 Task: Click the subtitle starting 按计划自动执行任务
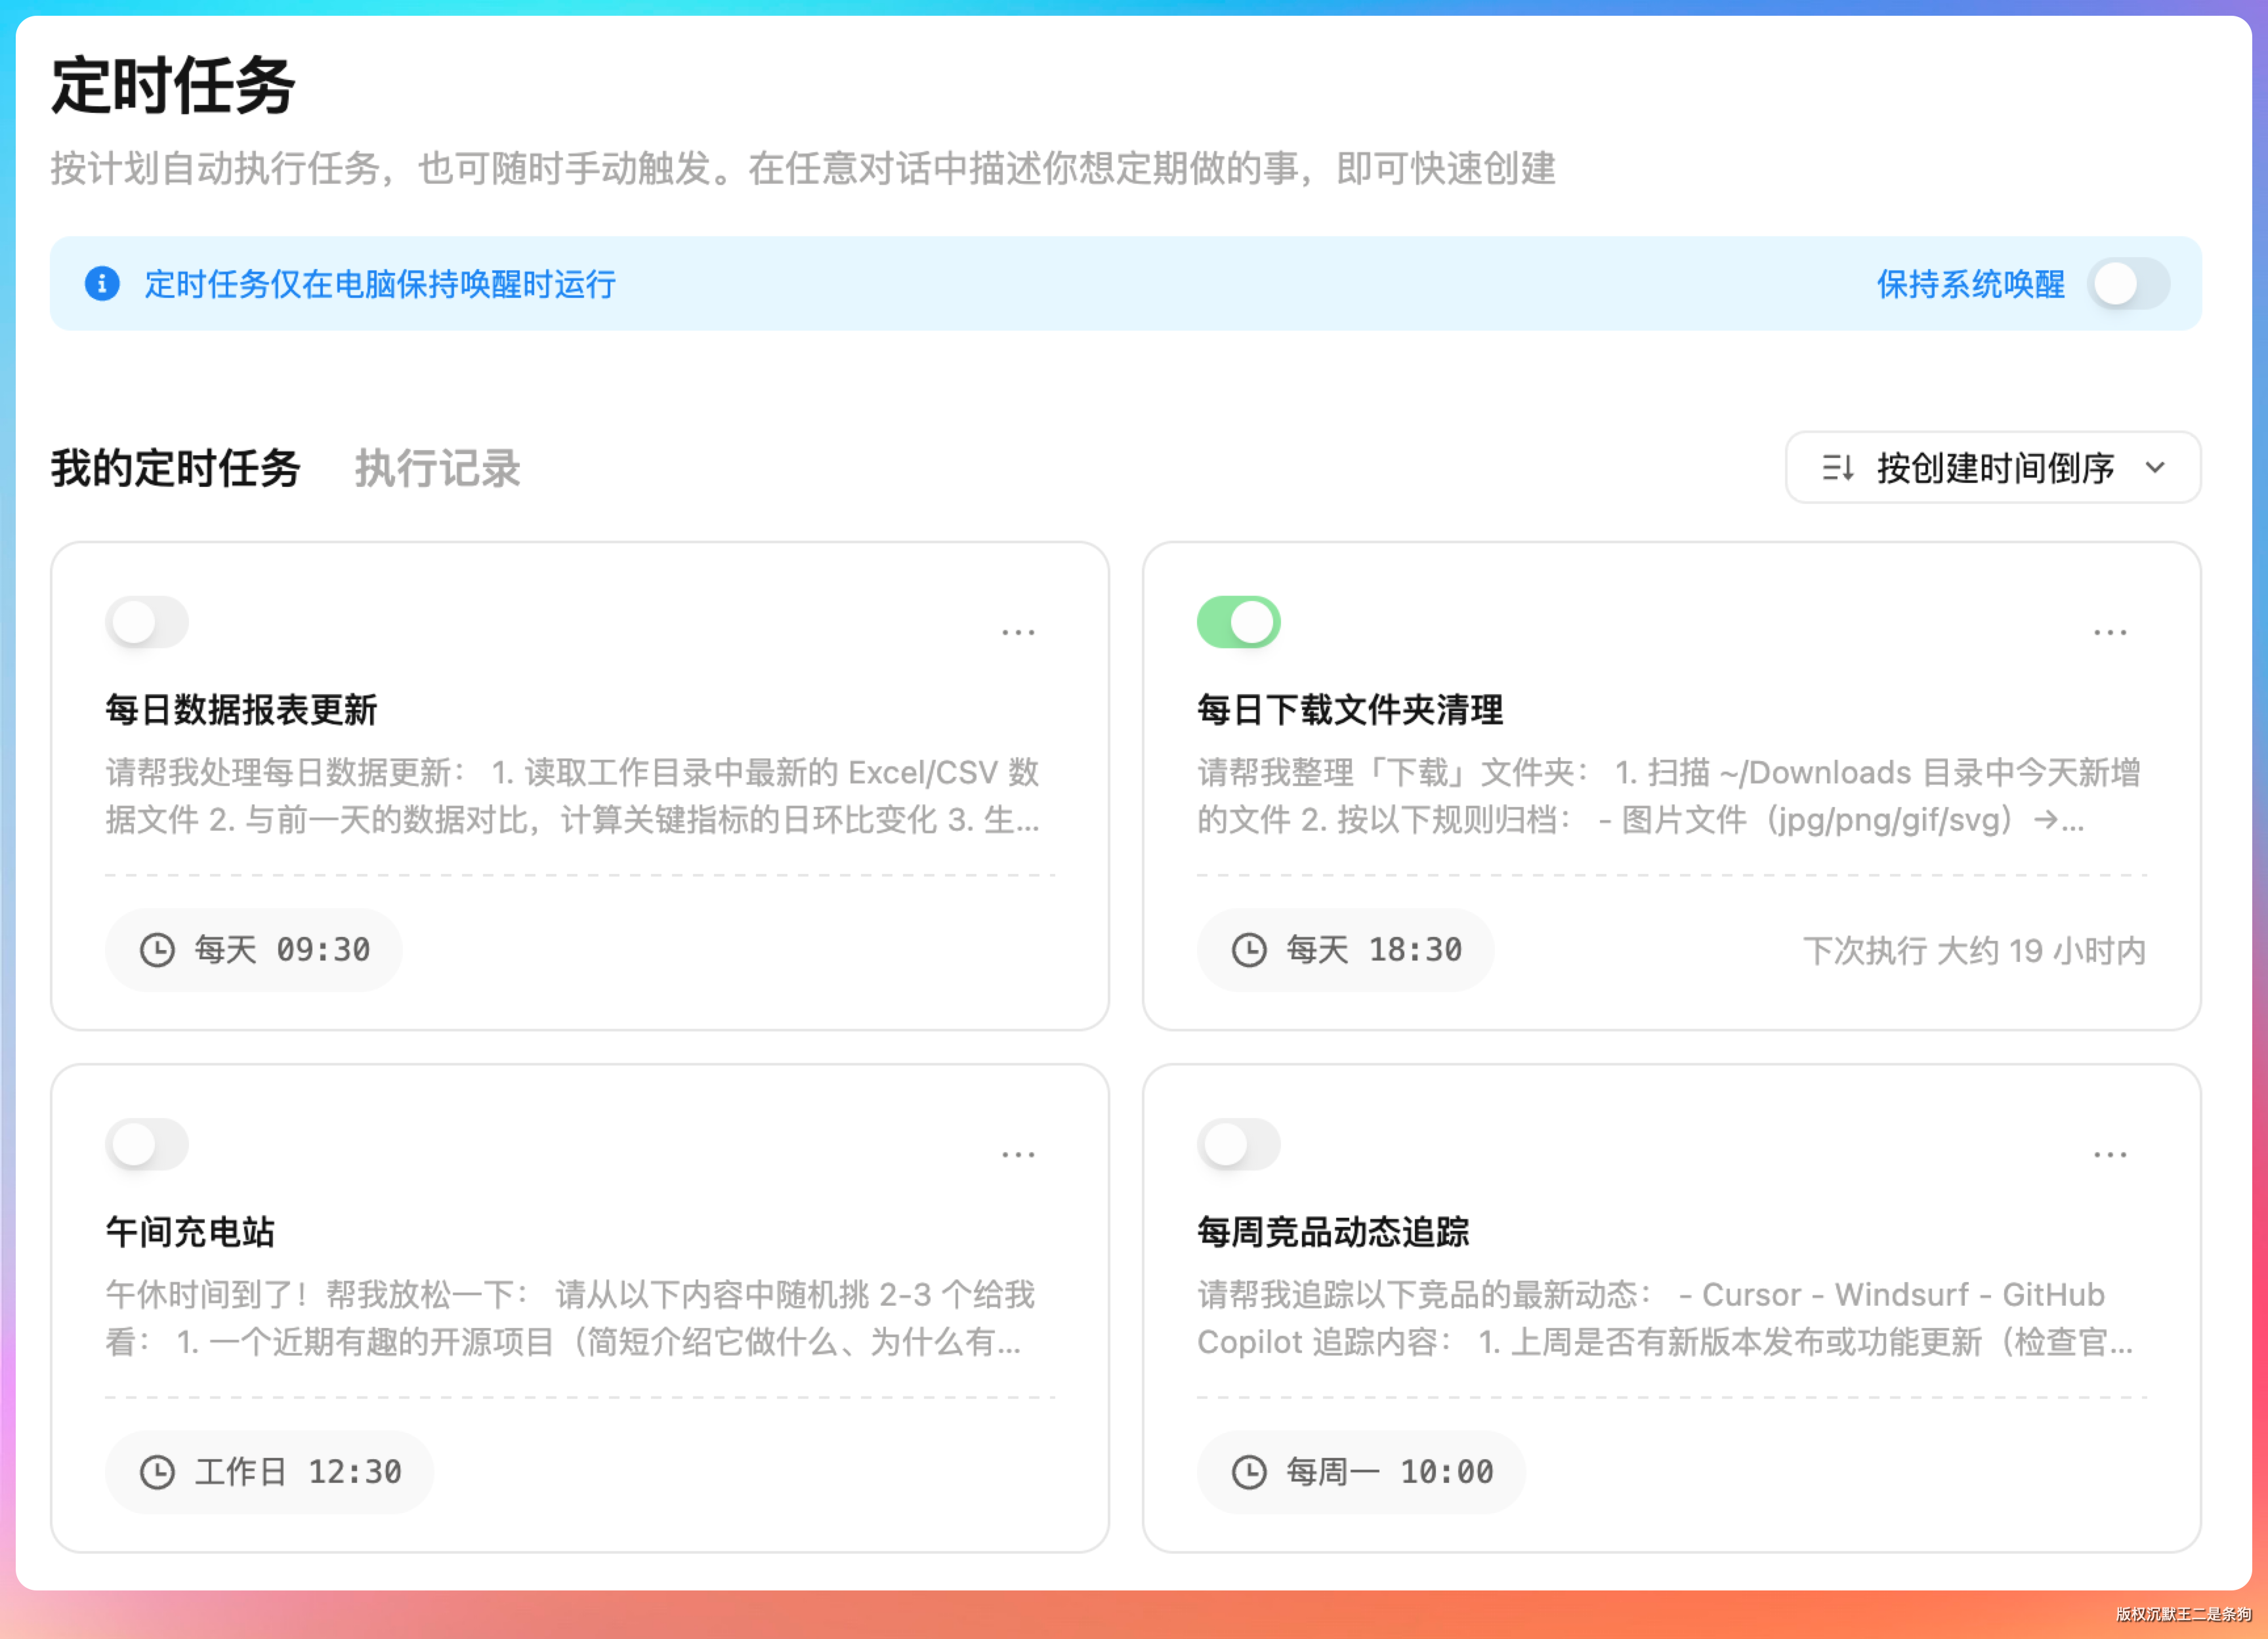pos(803,168)
